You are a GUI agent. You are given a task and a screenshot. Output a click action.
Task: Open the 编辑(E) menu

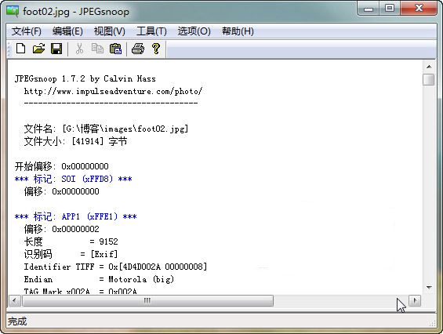point(67,31)
